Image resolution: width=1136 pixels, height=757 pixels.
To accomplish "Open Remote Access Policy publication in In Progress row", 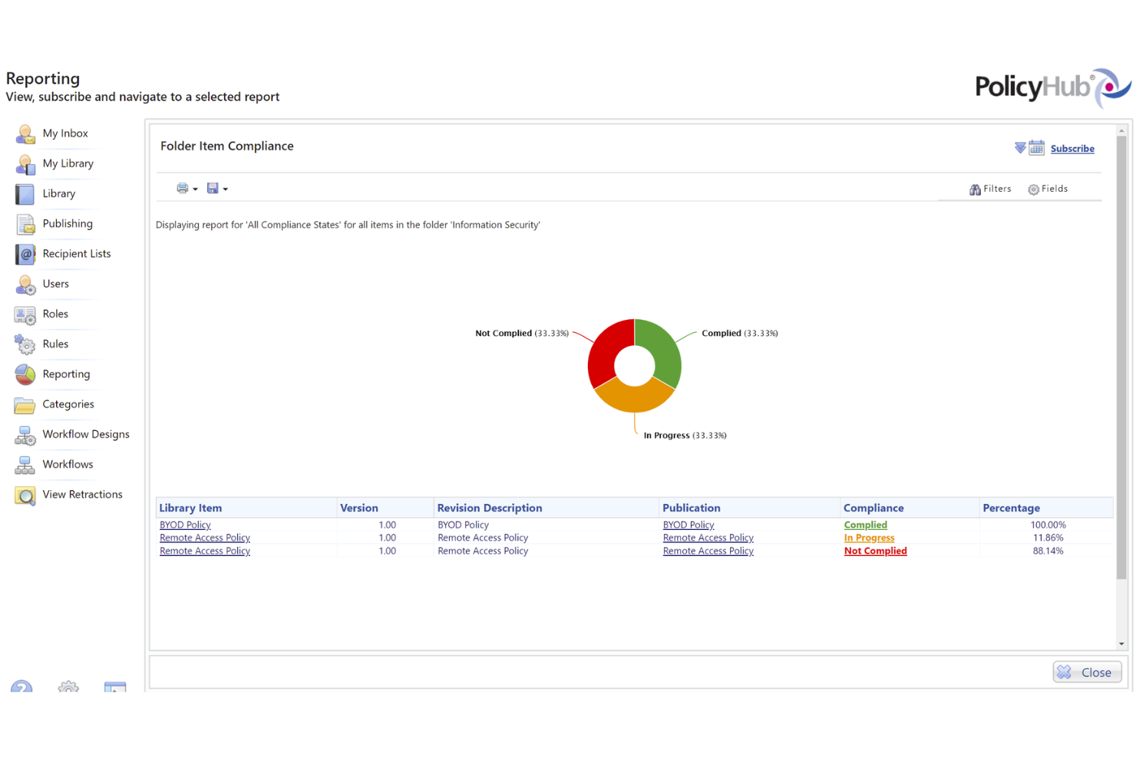I will click(x=708, y=538).
